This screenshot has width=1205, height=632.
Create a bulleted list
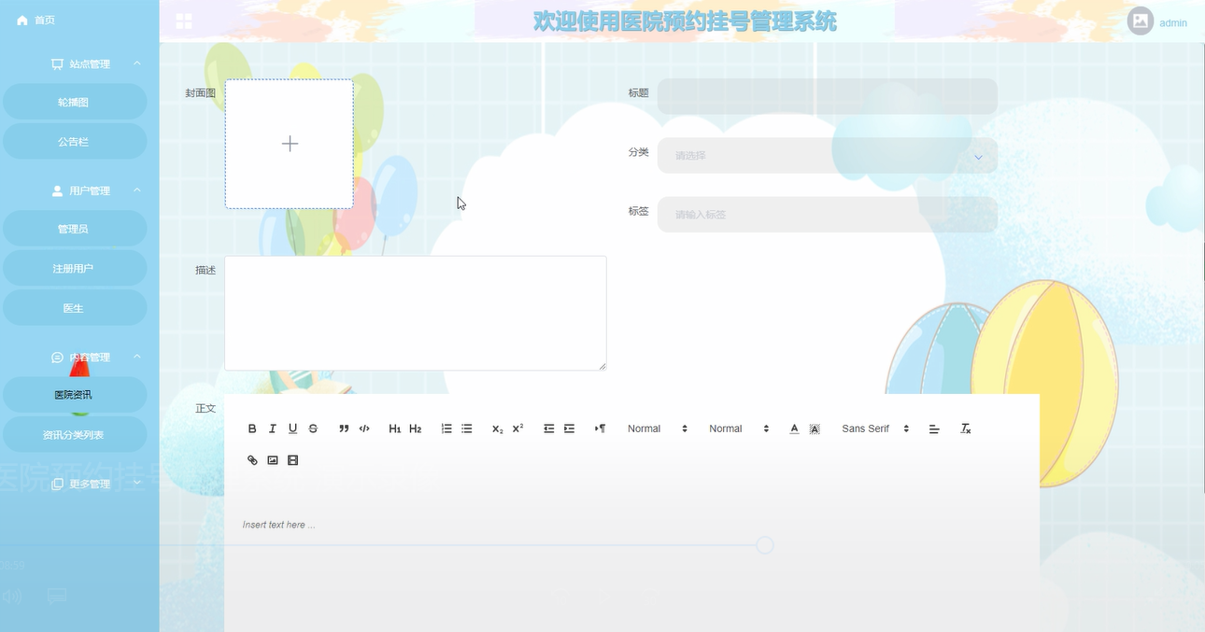[x=467, y=428]
